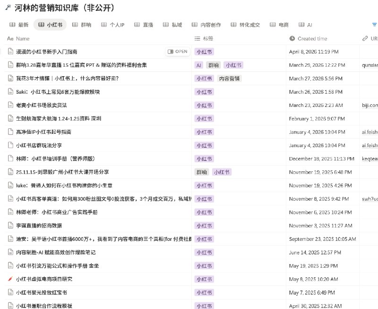
Task: Click the rocket emoji beside the page title
Action: coord(8,8)
